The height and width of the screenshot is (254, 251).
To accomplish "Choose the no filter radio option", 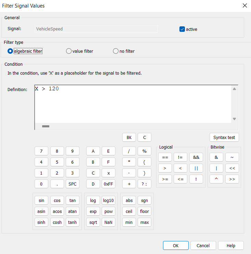I will (115, 51).
